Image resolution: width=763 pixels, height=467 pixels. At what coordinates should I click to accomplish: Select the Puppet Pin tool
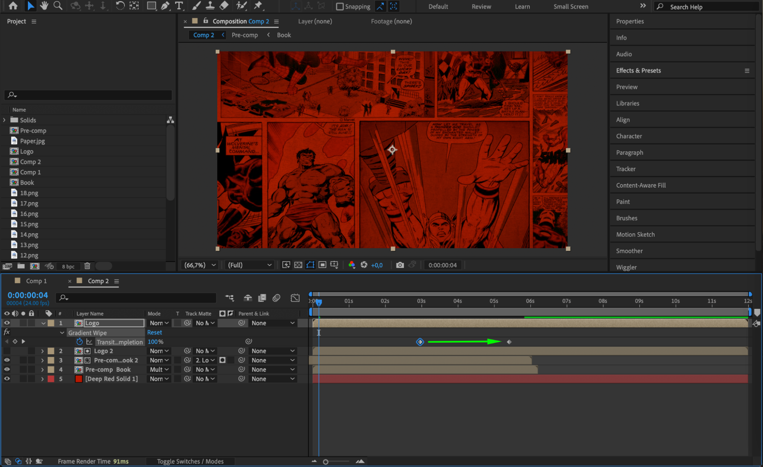(258, 6)
